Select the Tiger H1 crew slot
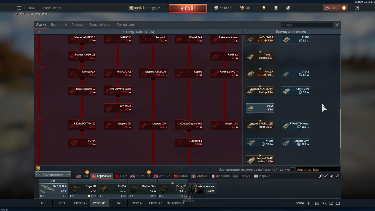375x211 pixels. click(x=83, y=188)
